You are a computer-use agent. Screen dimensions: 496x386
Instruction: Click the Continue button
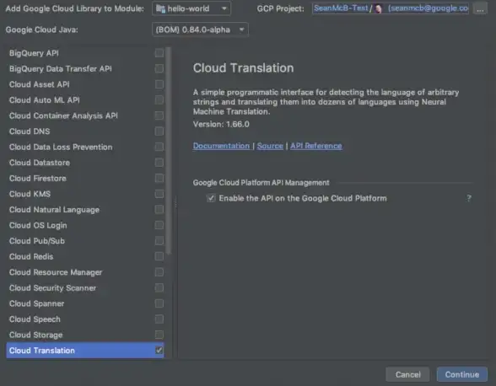pos(462,374)
